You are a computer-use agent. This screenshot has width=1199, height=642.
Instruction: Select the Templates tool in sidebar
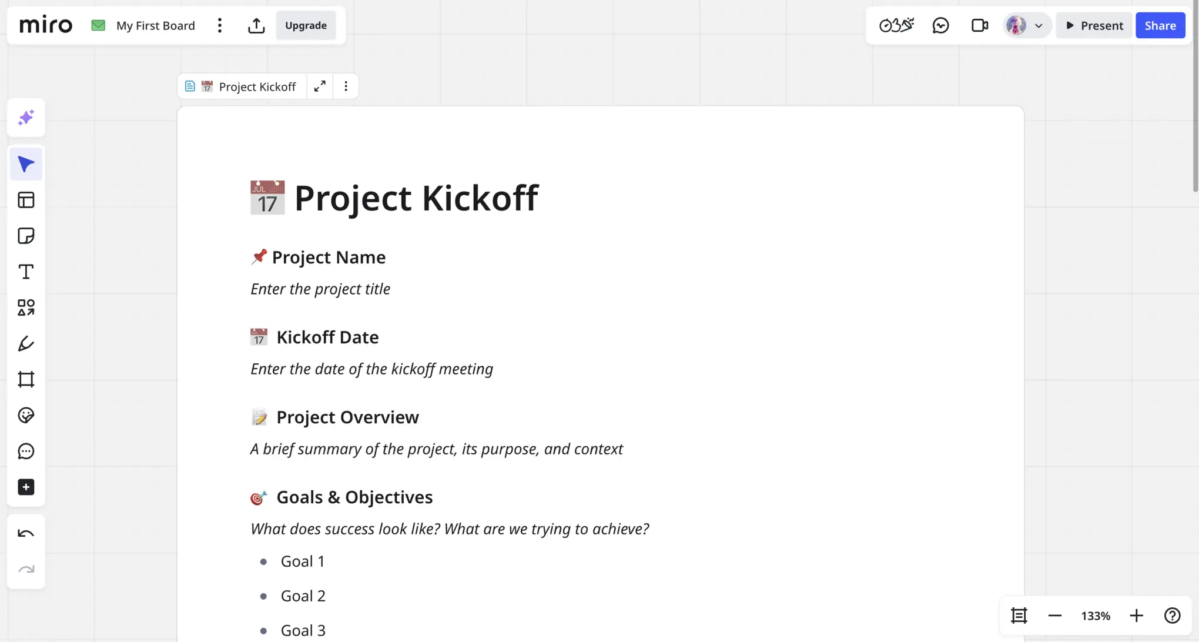[26, 200]
